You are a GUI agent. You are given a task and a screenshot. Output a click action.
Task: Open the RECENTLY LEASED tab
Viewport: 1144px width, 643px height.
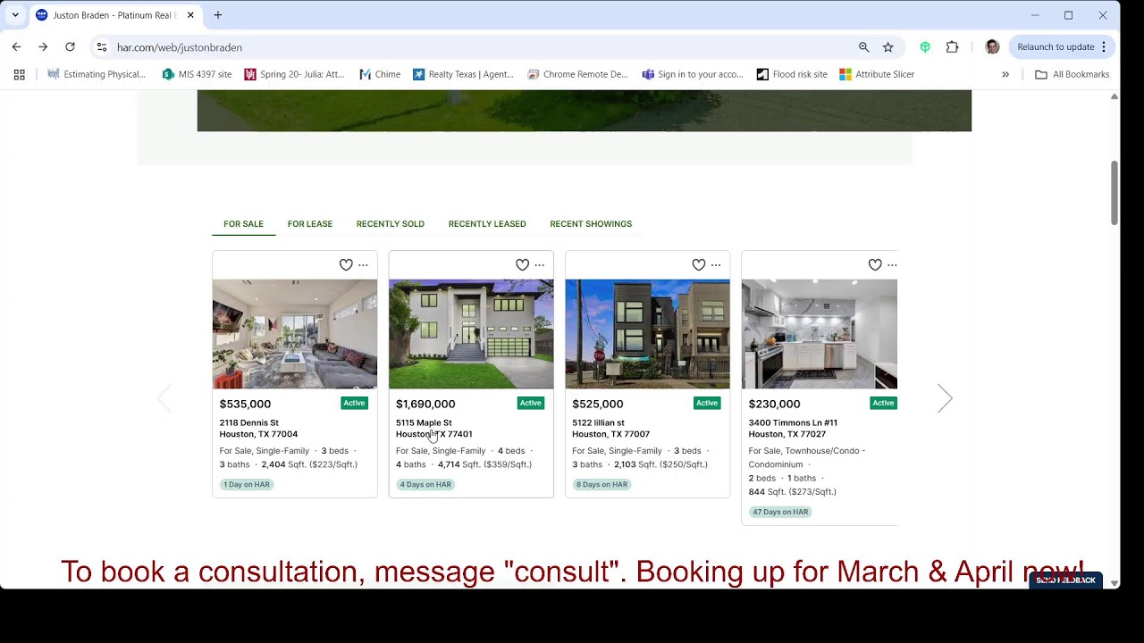(487, 224)
